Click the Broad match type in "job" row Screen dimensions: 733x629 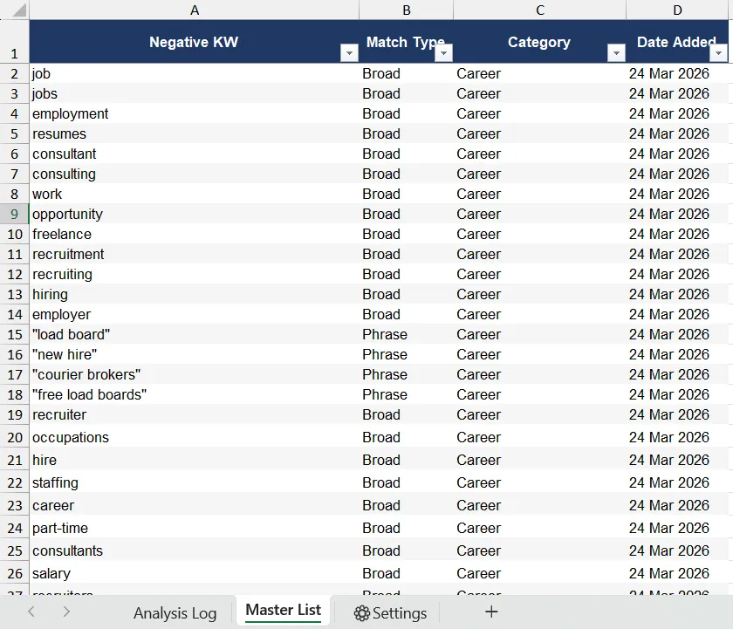[x=407, y=73]
